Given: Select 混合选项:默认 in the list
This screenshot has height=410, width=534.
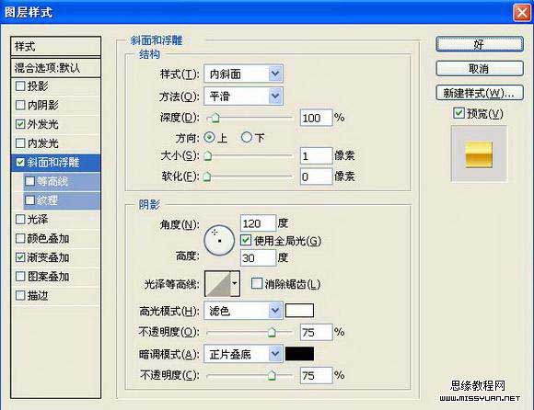Looking at the screenshot, I should 56,68.
